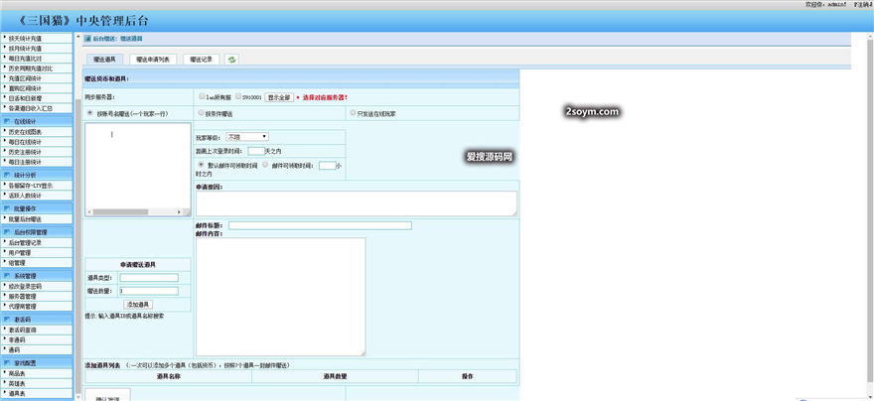Click the 游戏配置 section header icon

pyautogui.click(x=8, y=362)
